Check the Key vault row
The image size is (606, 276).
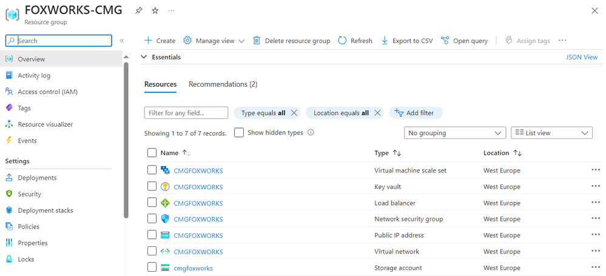tap(152, 186)
